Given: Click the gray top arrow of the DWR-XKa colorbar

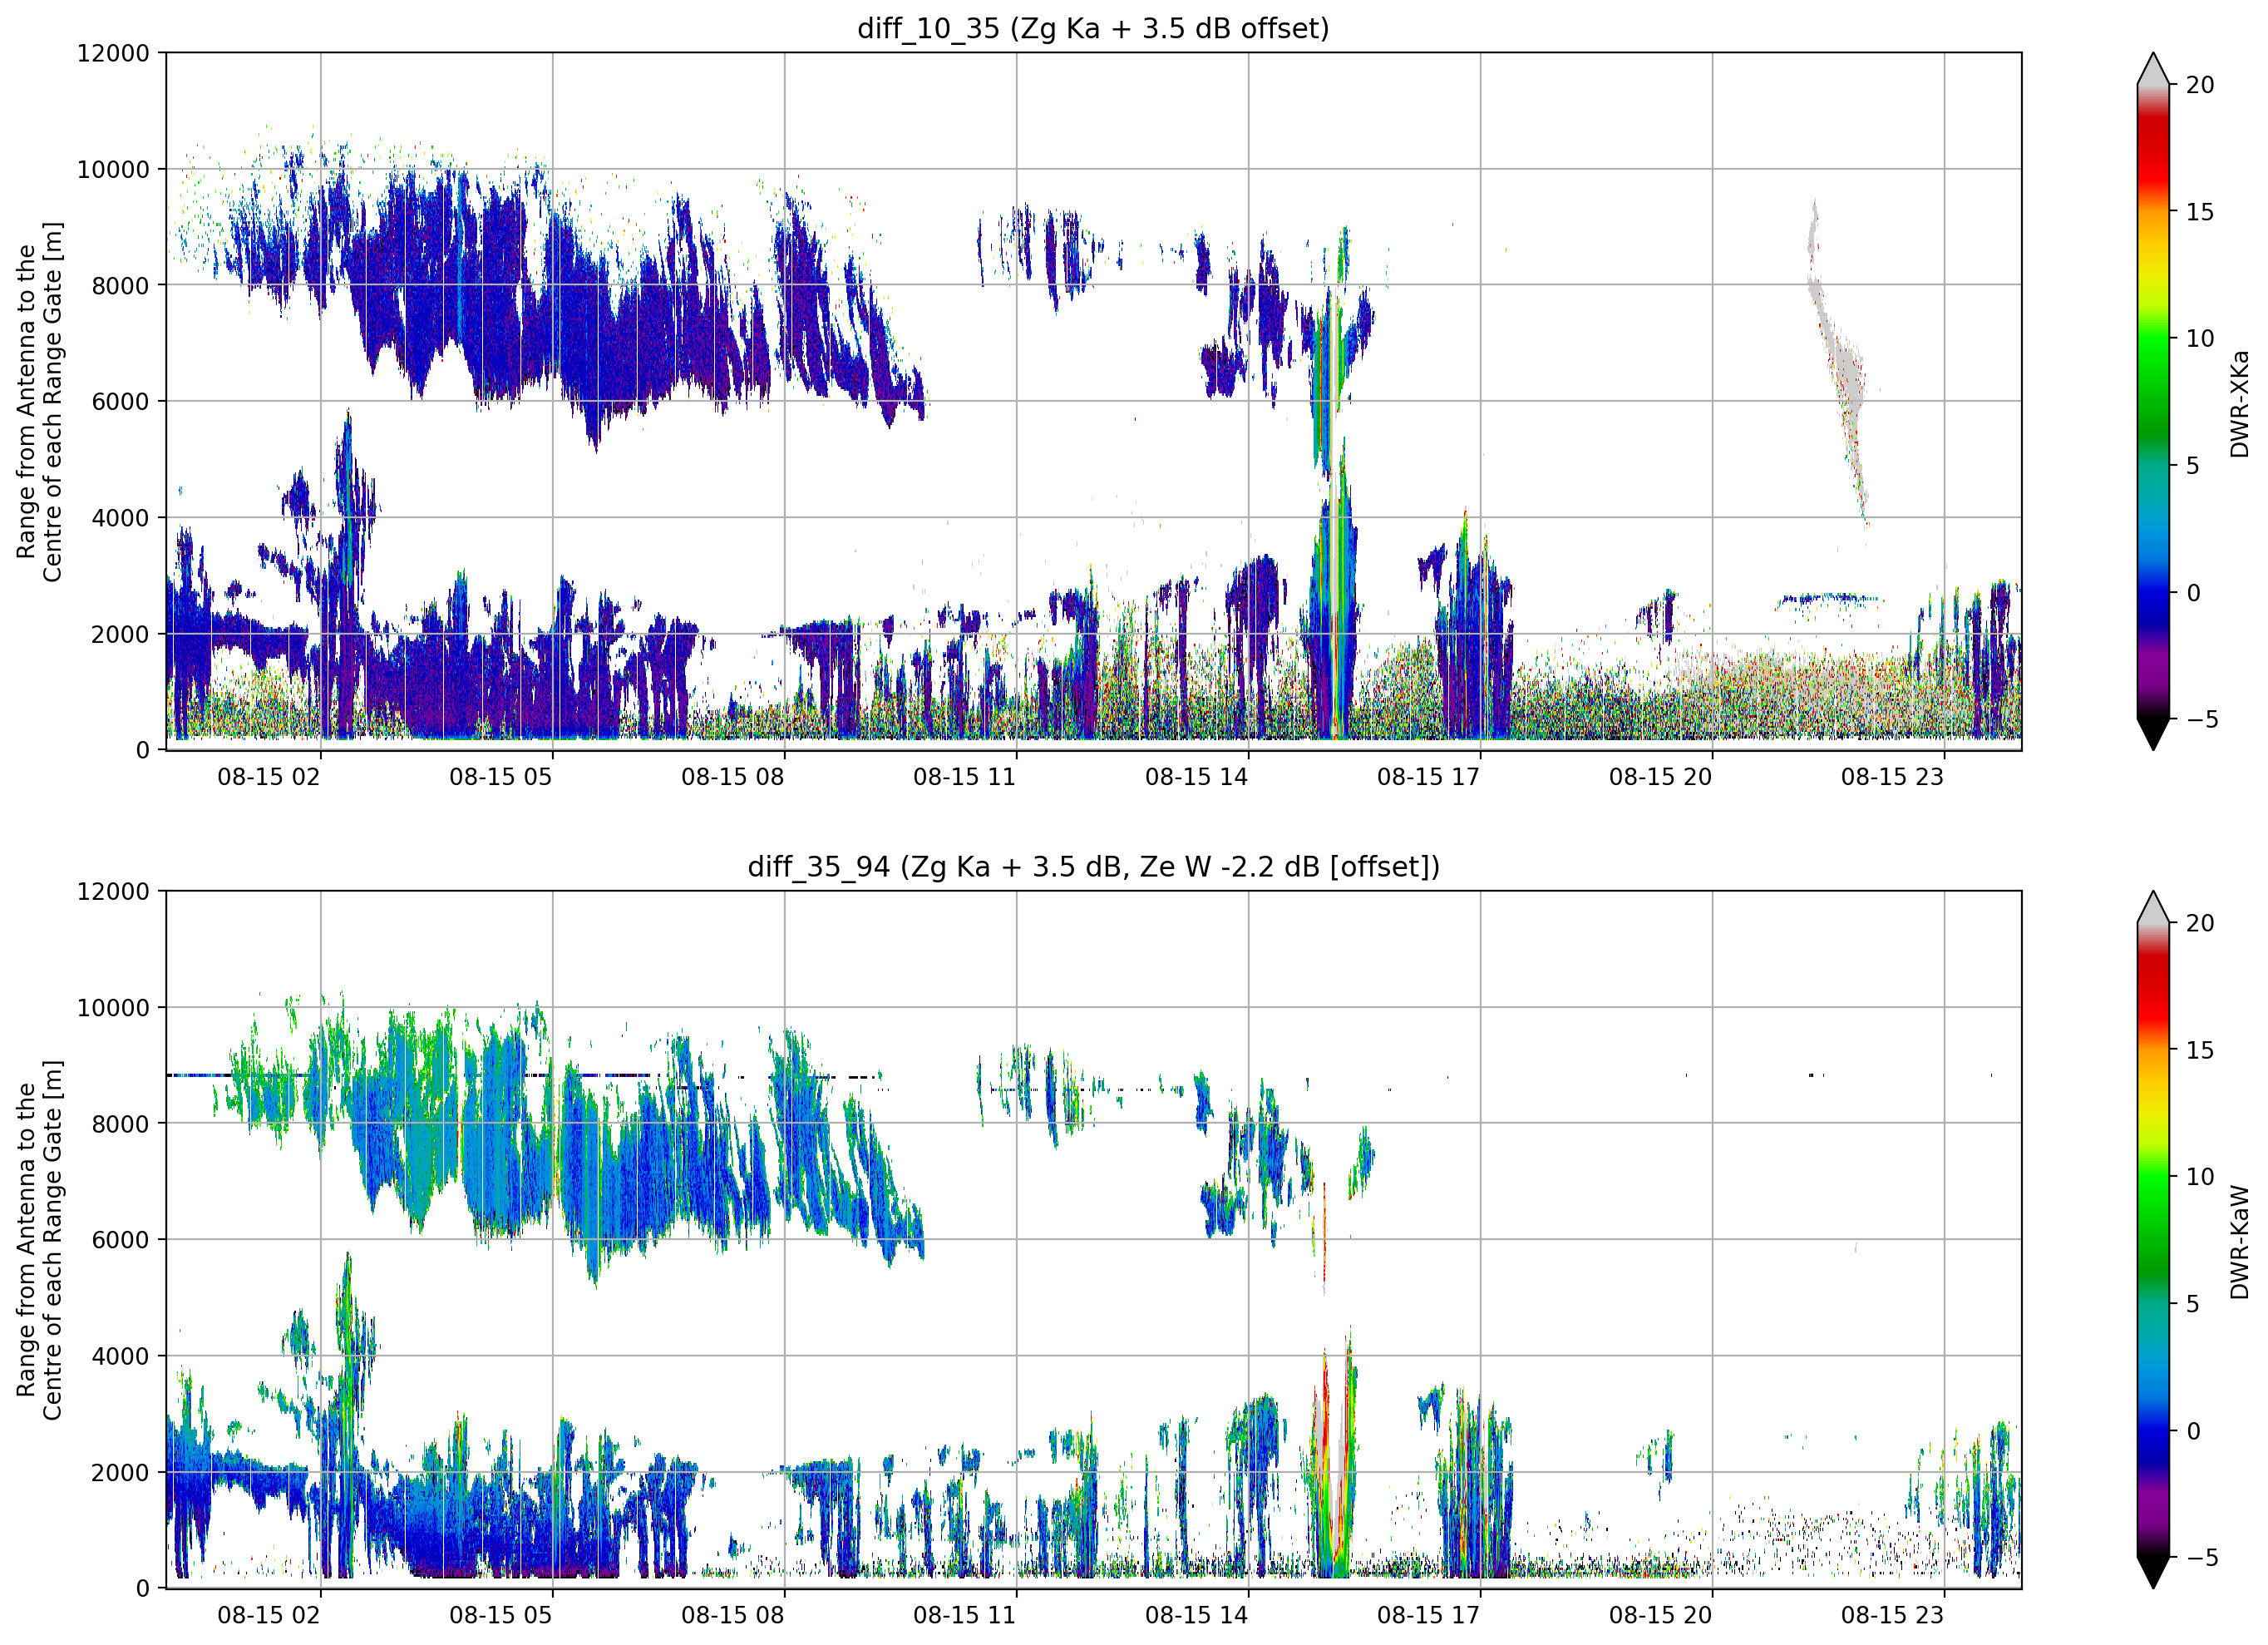Looking at the screenshot, I should 2153,69.
